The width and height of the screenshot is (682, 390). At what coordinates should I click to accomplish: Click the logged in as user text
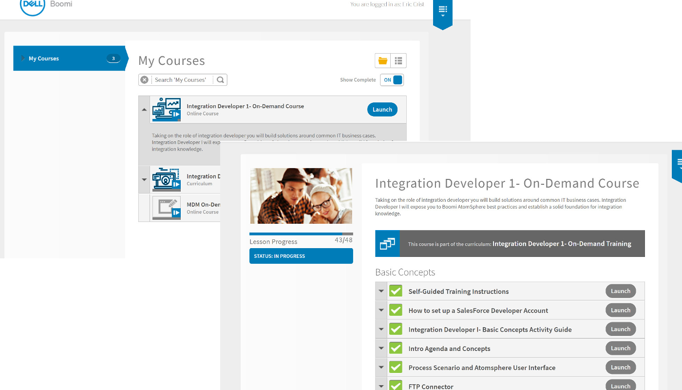[x=387, y=4]
